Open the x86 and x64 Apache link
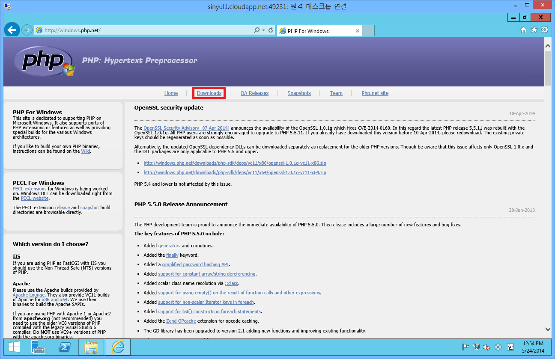 (x=54, y=300)
